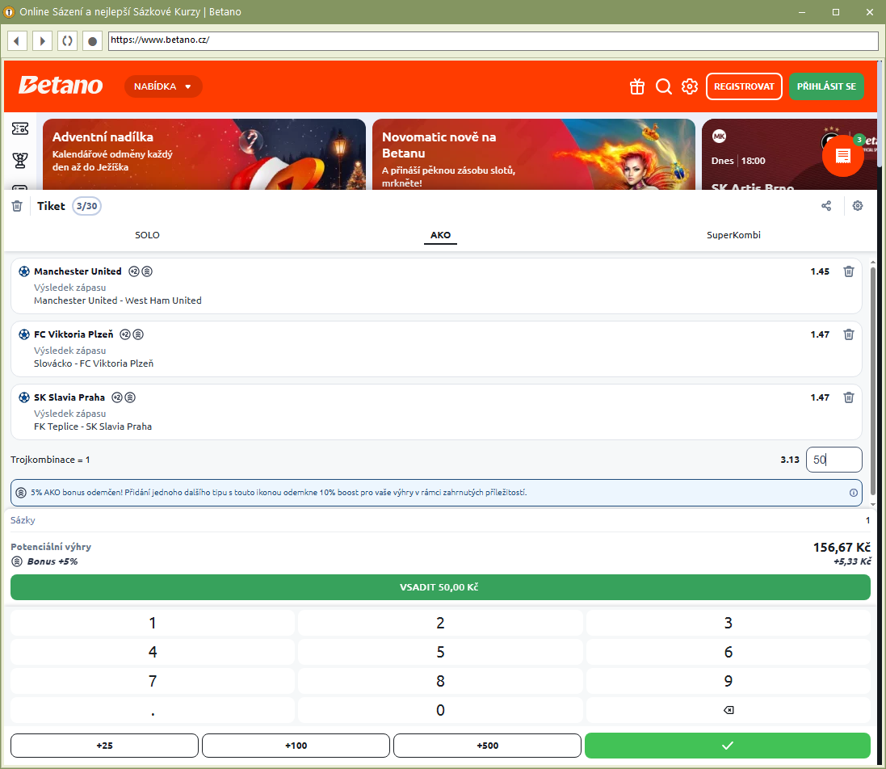Click the REGISTROVAT button
This screenshot has width=886, height=769.
(x=744, y=86)
